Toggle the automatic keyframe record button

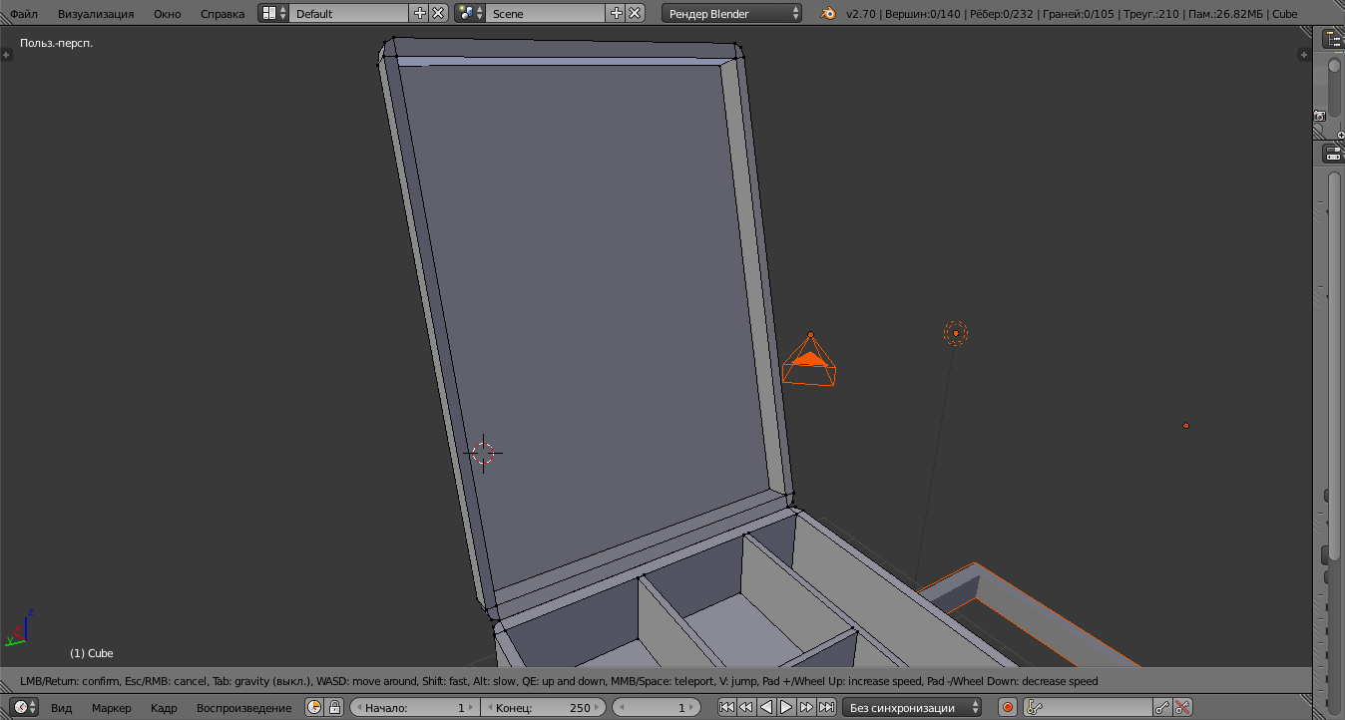(1007, 708)
